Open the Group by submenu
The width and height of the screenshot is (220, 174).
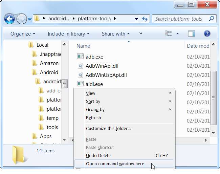pos(124,110)
